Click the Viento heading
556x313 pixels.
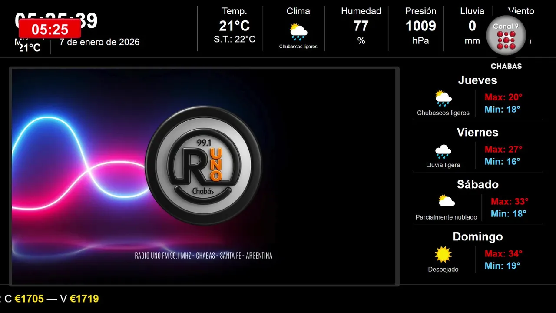[x=521, y=11]
